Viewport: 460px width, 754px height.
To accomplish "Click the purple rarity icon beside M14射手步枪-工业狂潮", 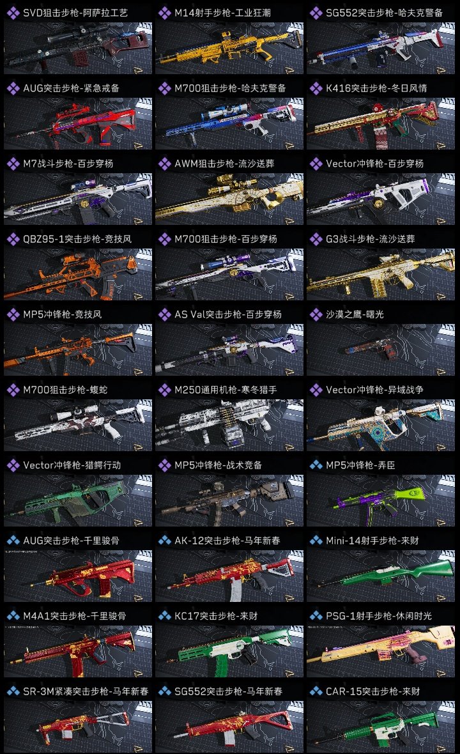I will click(164, 13).
